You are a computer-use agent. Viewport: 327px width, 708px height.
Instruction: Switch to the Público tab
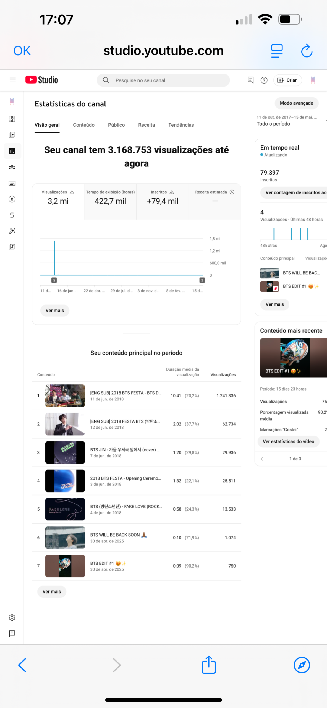[116, 125]
